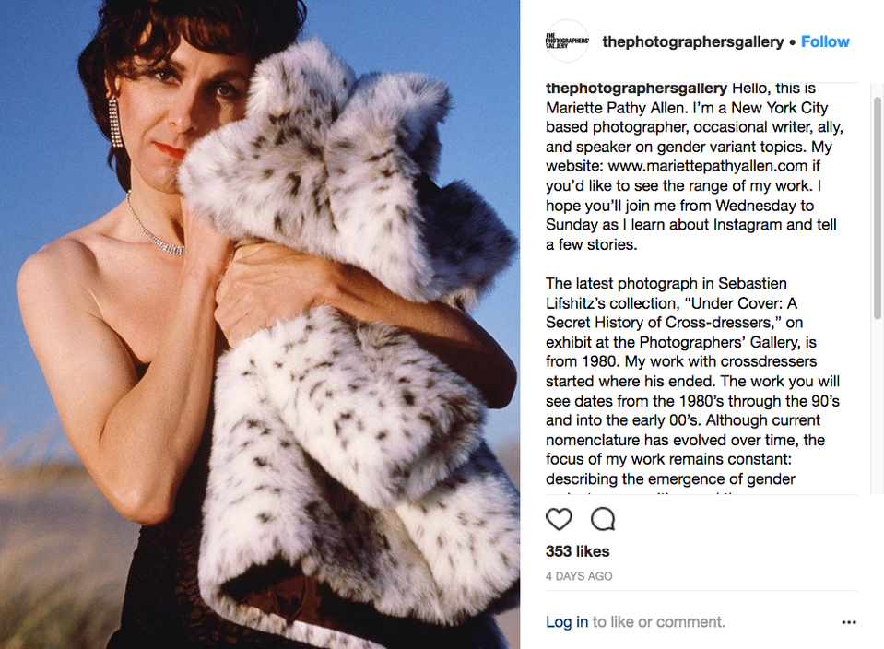Open comments via the speech bubble icon
This screenshot has width=884, height=649.
tap(603, 519)
